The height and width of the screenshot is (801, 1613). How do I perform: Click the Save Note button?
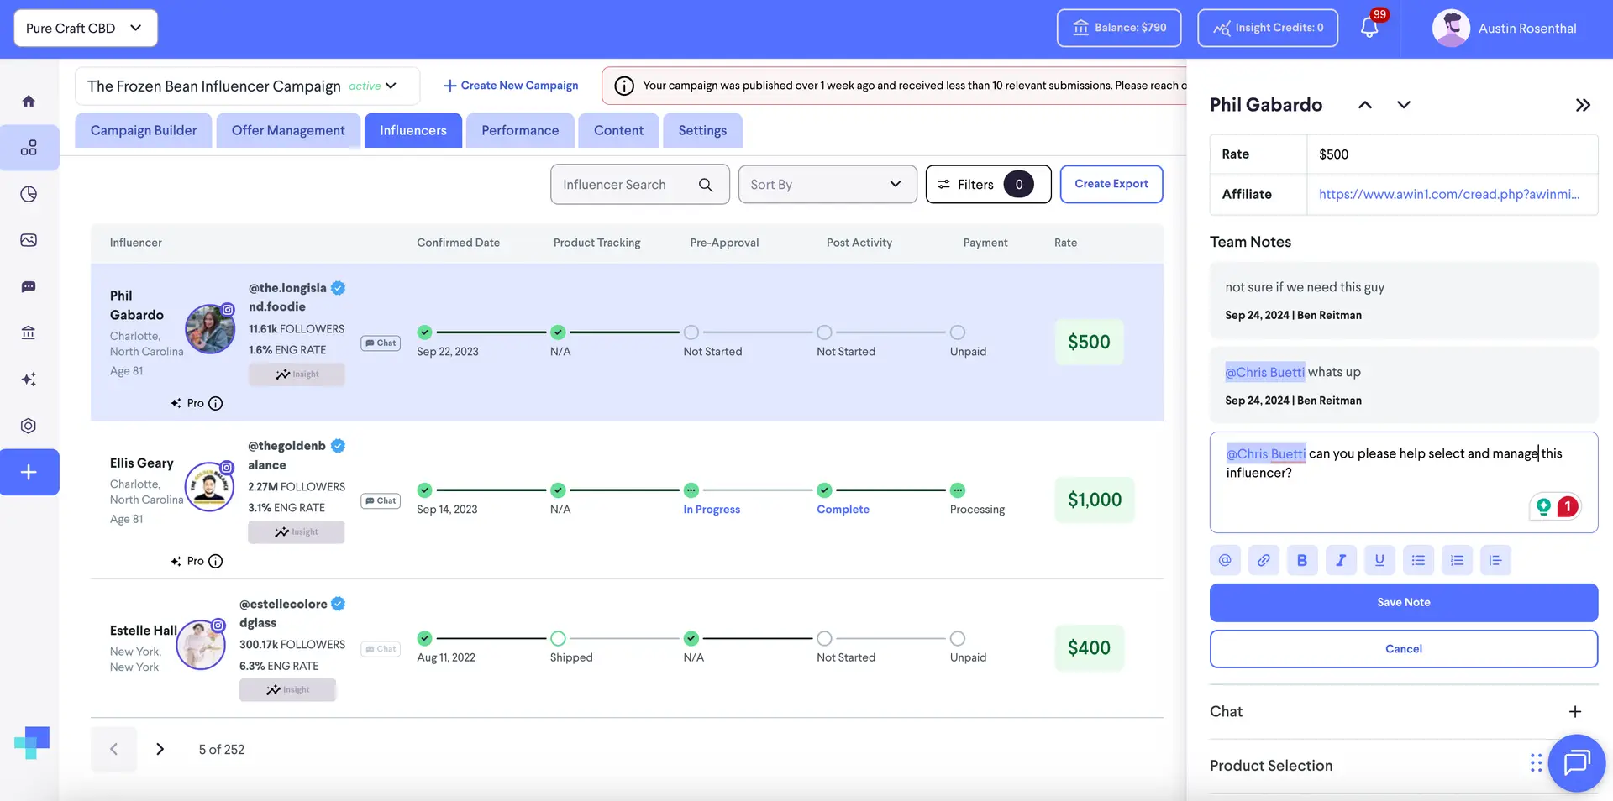point(1403,603)
